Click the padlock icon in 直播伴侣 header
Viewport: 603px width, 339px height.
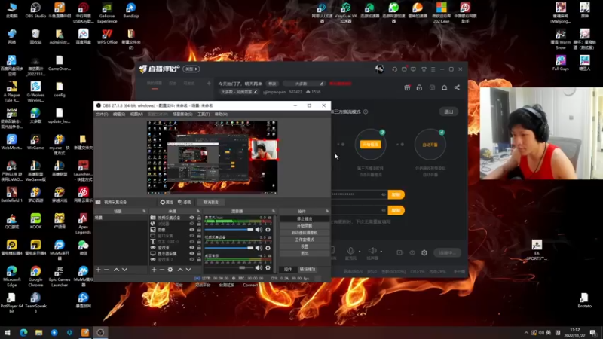click(x=419, y=87)
